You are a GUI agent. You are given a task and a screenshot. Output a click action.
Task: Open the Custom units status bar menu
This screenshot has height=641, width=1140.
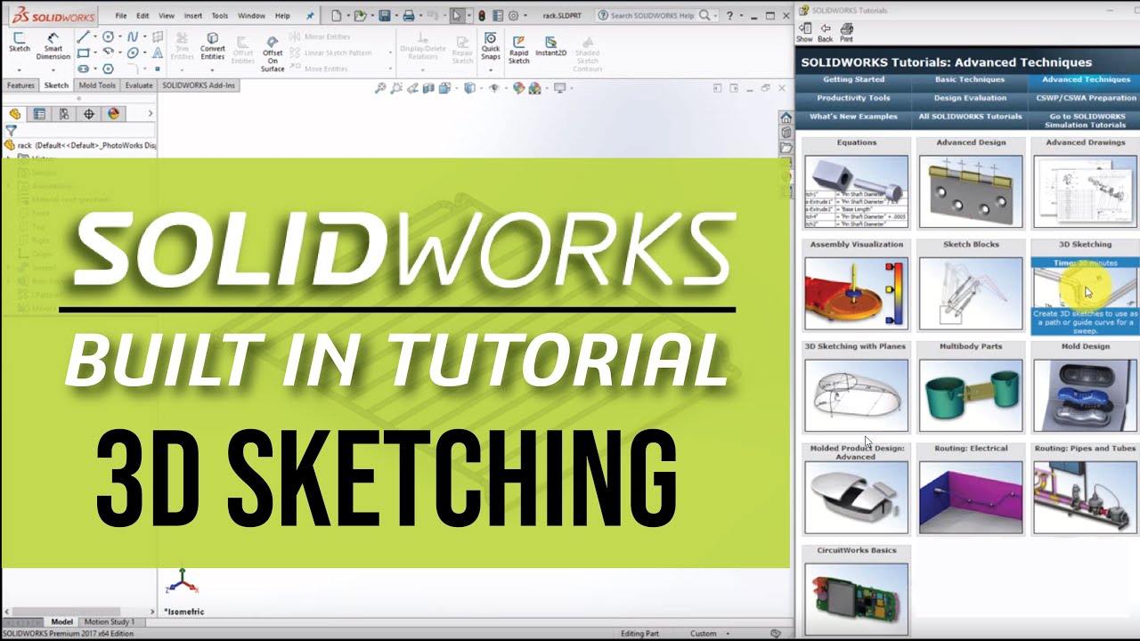pos(709,633)
